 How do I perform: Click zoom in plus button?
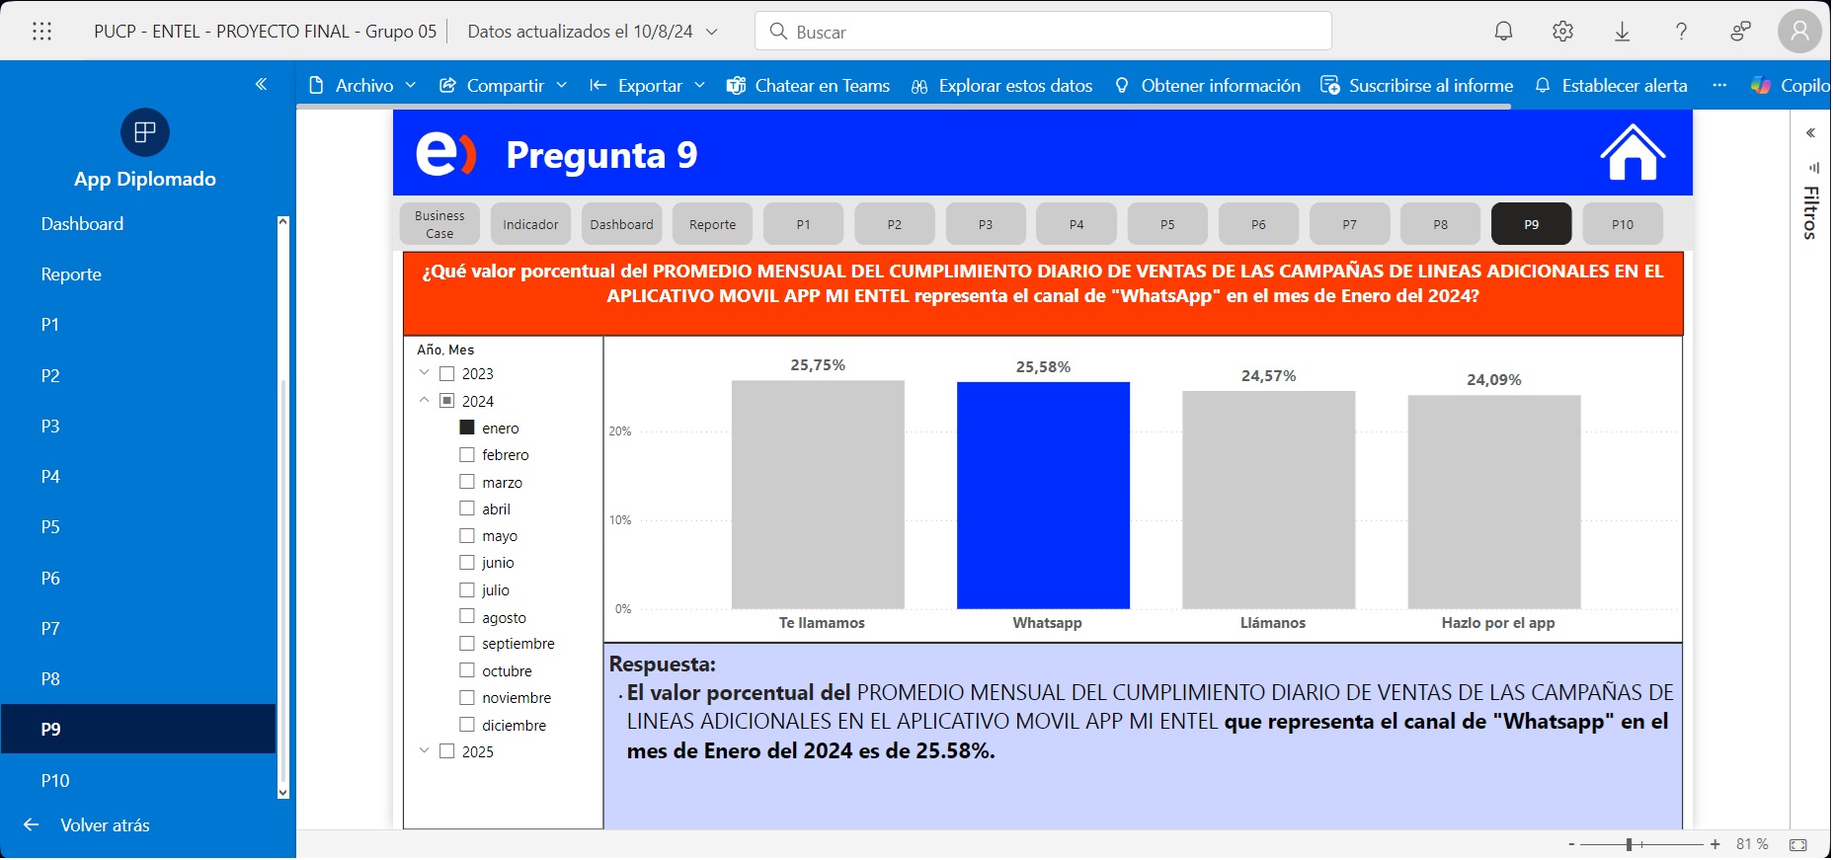(1716, 845)
